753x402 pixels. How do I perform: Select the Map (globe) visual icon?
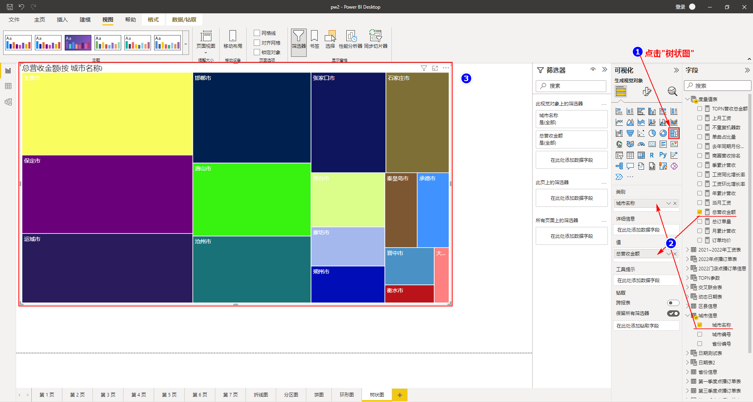click(x=619, y=144)
